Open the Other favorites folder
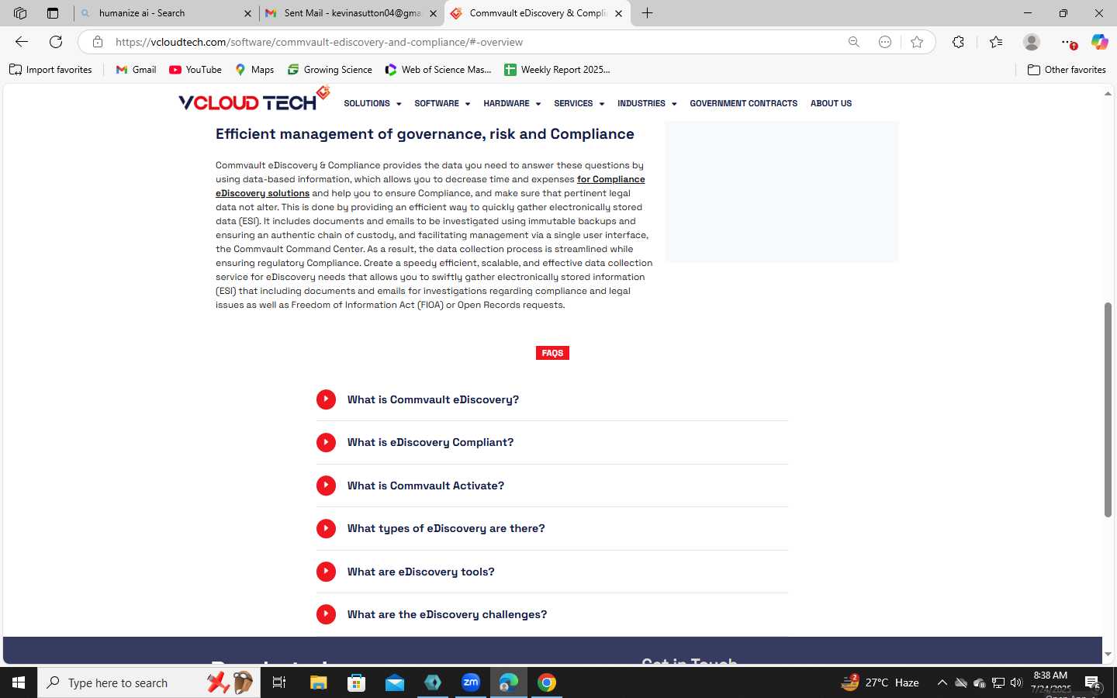 tap(1067, 70)
